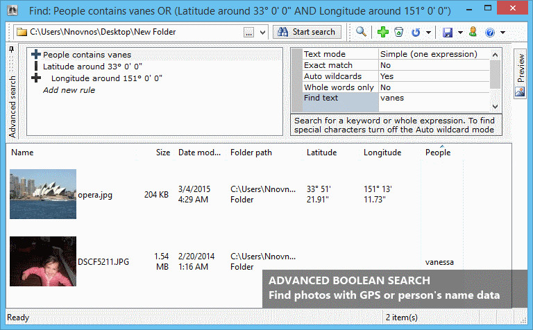
Task: Select the 'opera.jpg' file name
Action: pos(95,195)
